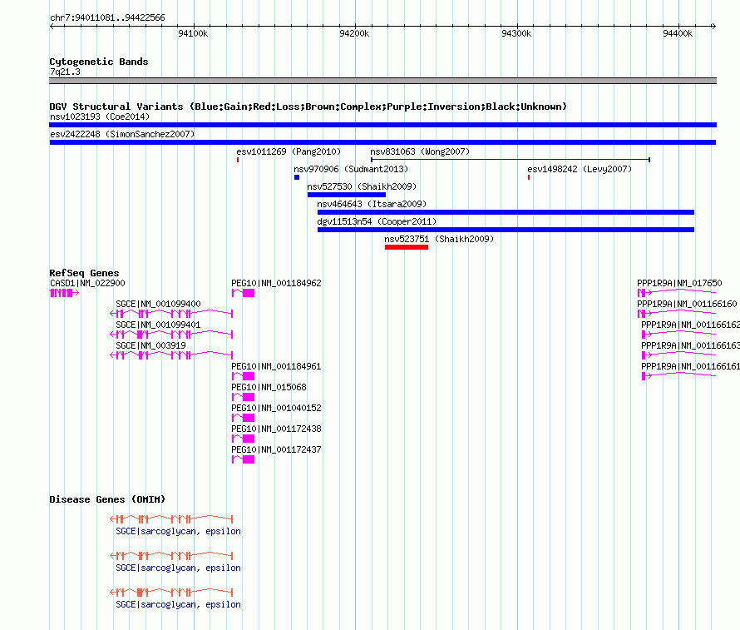Click the SGCE|NM_001099400 transcript glyph
Screen dimensions: 740x630
(171, 314)
